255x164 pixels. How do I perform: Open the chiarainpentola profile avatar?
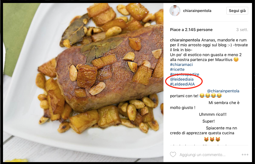coord(175,11)
